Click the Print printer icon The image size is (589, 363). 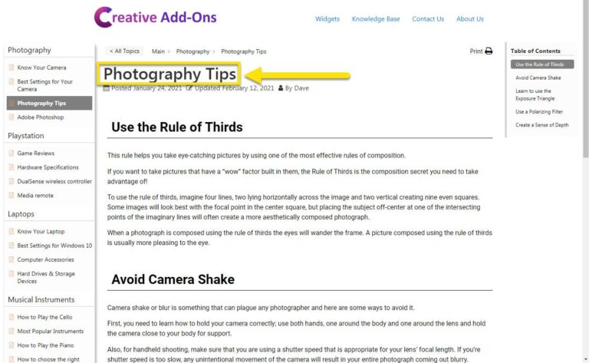[489, 51]
